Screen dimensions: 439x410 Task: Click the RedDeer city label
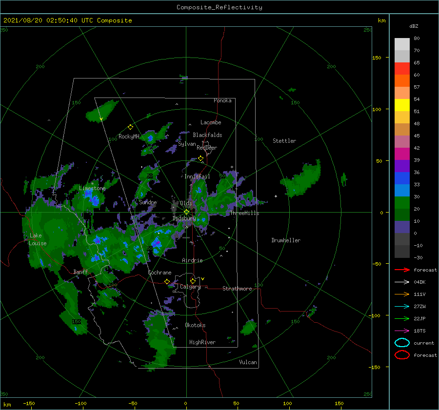pyautogui.click(x=207, y=148)
